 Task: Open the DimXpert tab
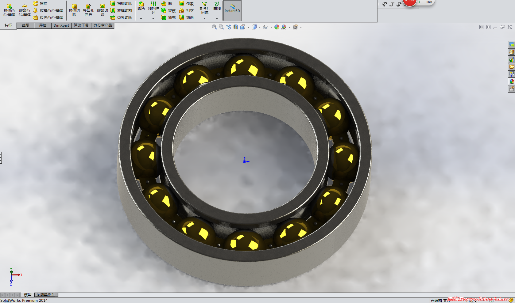[x=61, y=25]
